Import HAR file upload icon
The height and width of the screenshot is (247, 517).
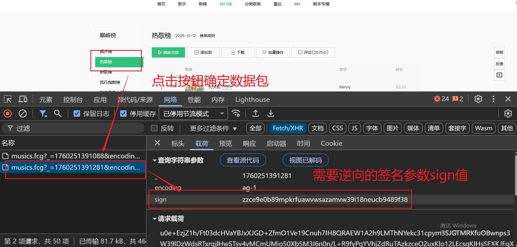click(x=256, y=114)
